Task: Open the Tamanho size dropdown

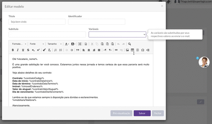Action: [54, 44]
